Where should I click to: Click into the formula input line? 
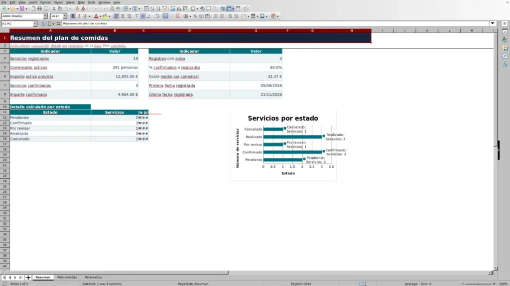coord(275,23)
